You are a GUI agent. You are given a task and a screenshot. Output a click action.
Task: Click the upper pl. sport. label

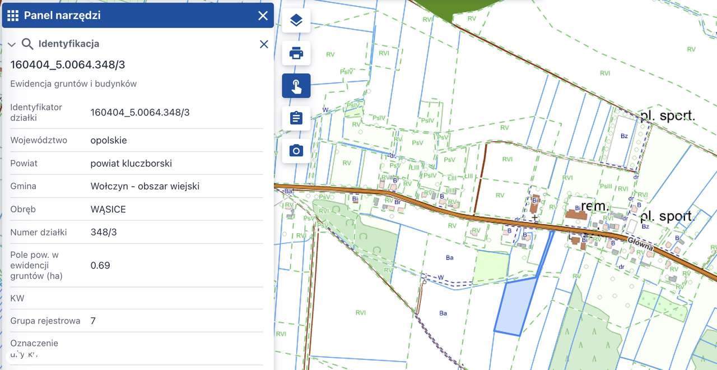(668, 116)
